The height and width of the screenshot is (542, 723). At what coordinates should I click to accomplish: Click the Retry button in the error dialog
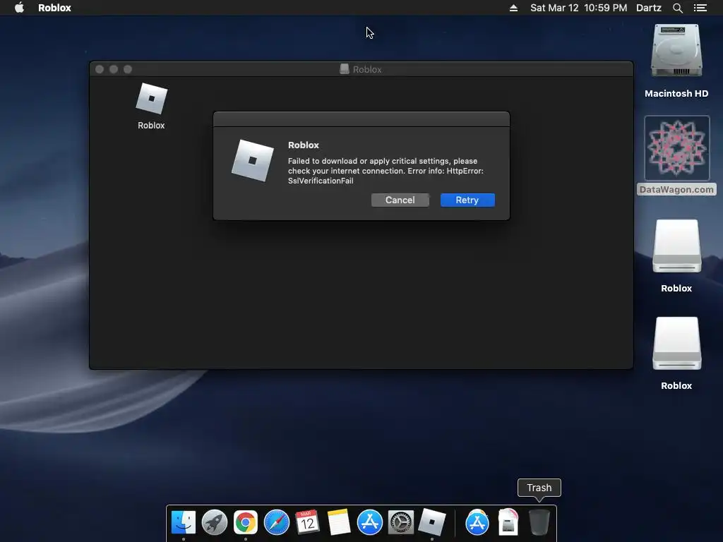tap(467, 200)
